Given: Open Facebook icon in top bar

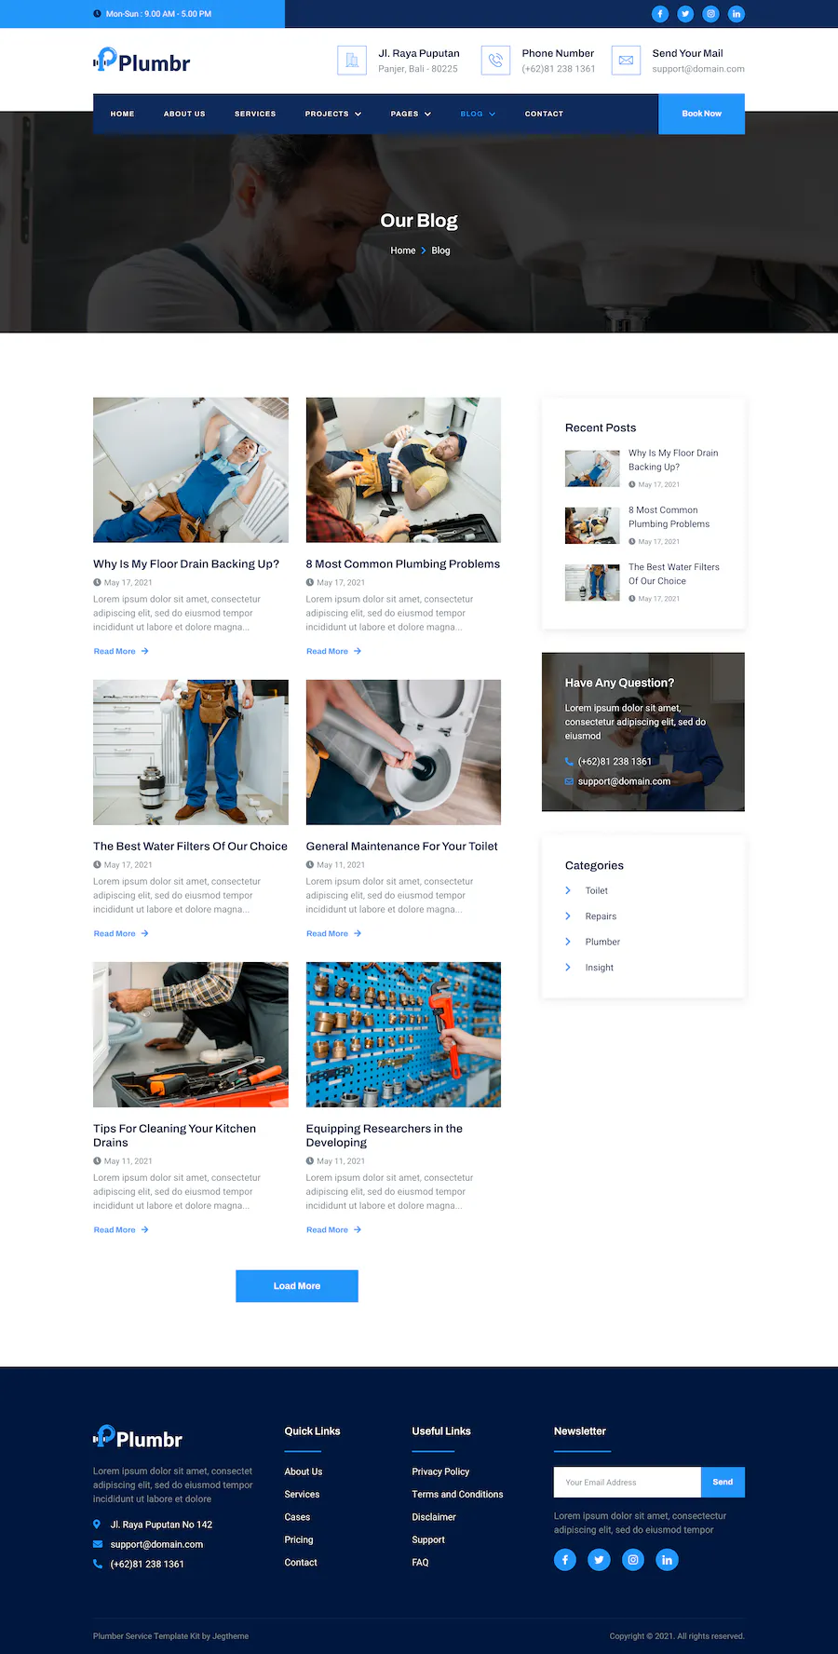Looking at the screenshot, I should coord(660,14).
